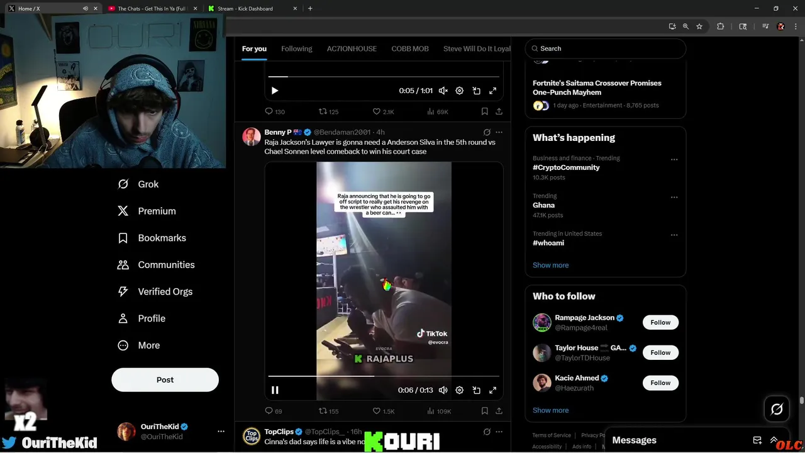805x453 pixels.
Task: Share Benny P's post
Action: tap(499, 411)
